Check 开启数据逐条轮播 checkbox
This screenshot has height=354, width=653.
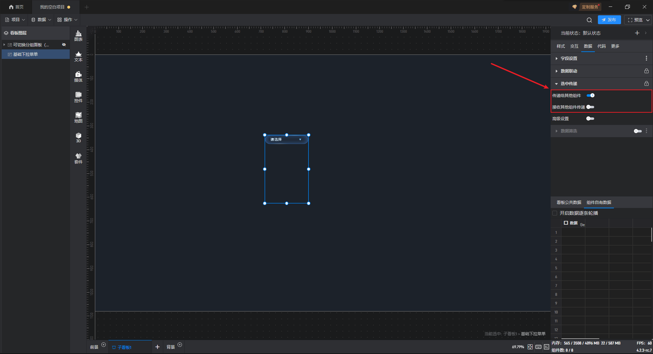pos(555,213)
